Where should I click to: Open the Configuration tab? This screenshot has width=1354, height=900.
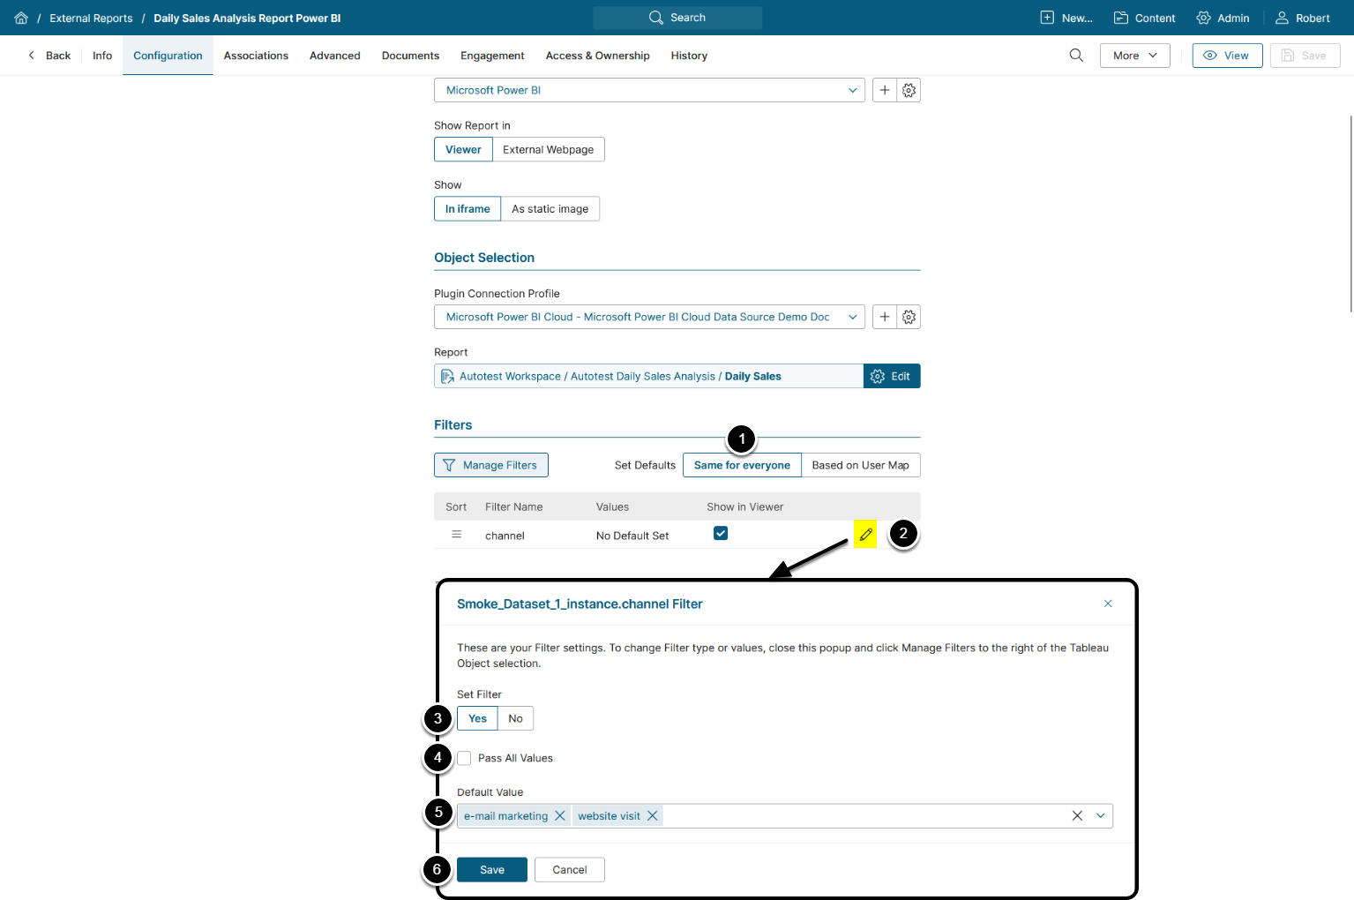point(168,56)
